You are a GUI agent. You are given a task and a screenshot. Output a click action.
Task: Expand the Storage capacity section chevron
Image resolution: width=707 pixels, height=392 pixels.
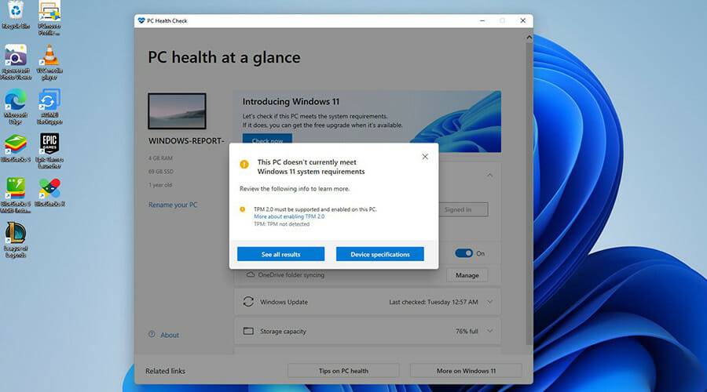click(489, 332)
